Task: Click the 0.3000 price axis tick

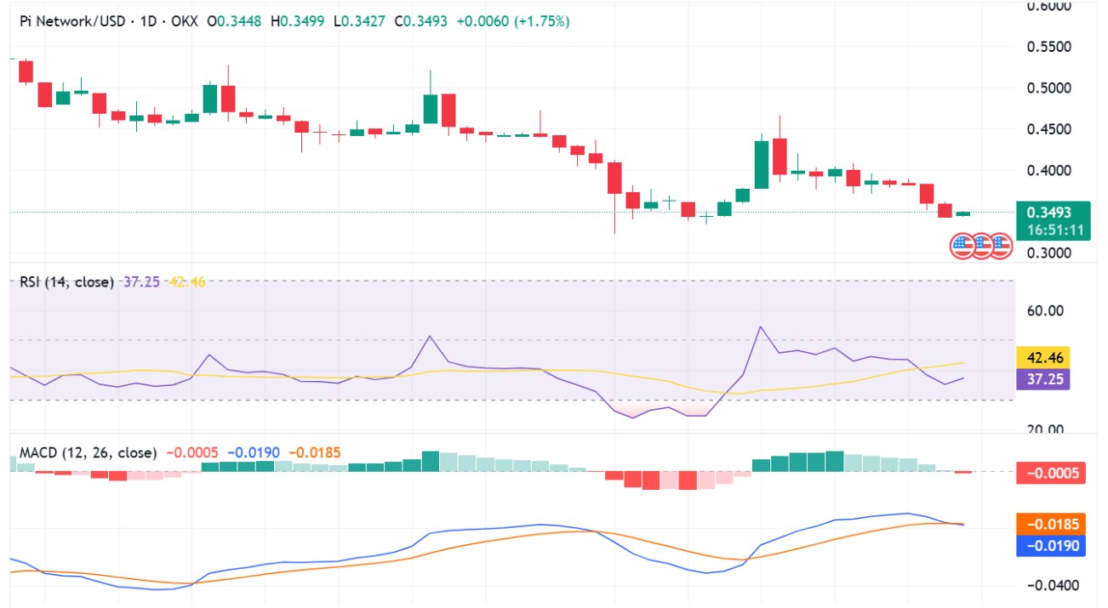Action: coord(1049,253)
